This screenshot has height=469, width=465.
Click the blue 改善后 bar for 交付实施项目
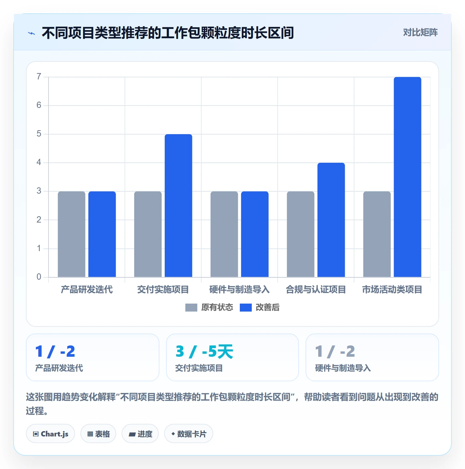pos(178,206)
